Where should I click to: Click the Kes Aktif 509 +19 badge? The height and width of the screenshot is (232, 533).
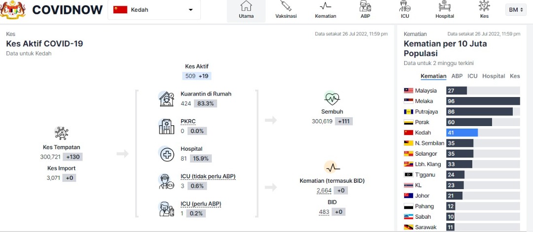197,76
